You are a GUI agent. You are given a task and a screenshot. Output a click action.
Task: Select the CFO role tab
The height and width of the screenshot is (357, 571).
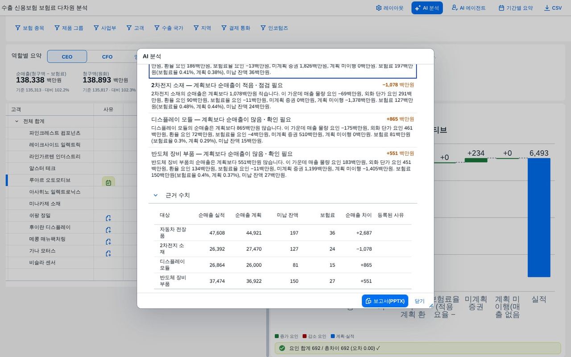click(x=107, y=57)
